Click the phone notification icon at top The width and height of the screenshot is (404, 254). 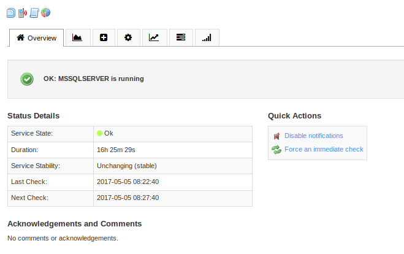point(23,12)
